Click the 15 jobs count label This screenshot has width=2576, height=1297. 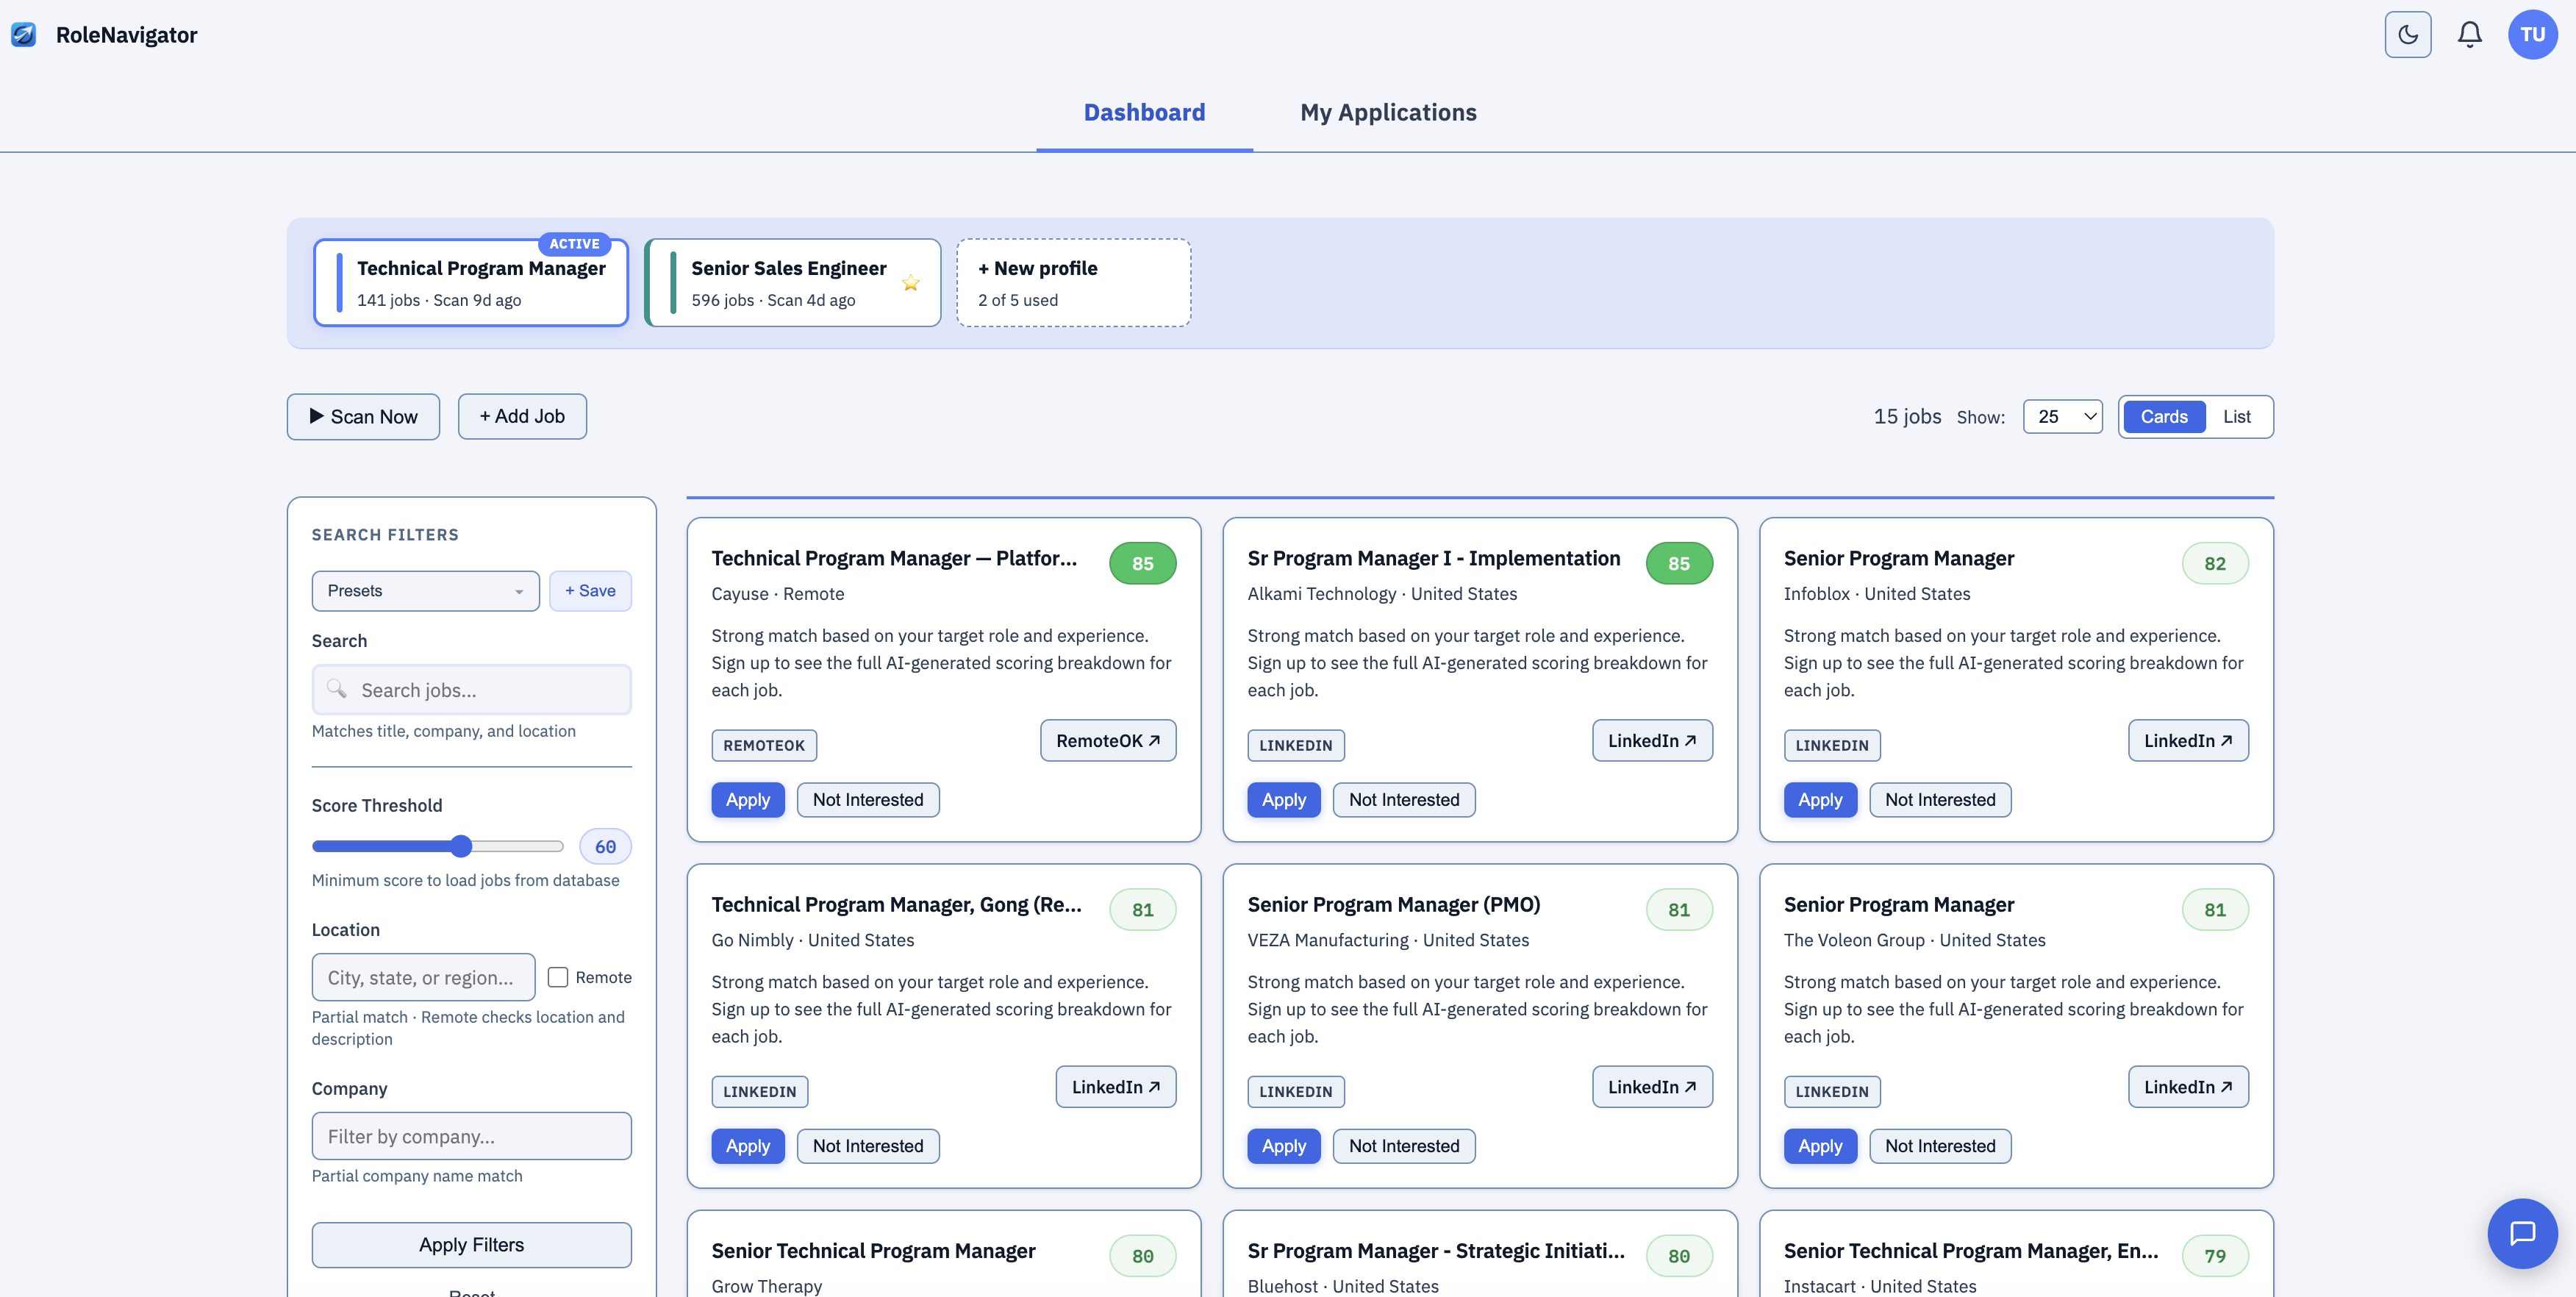1907,416
